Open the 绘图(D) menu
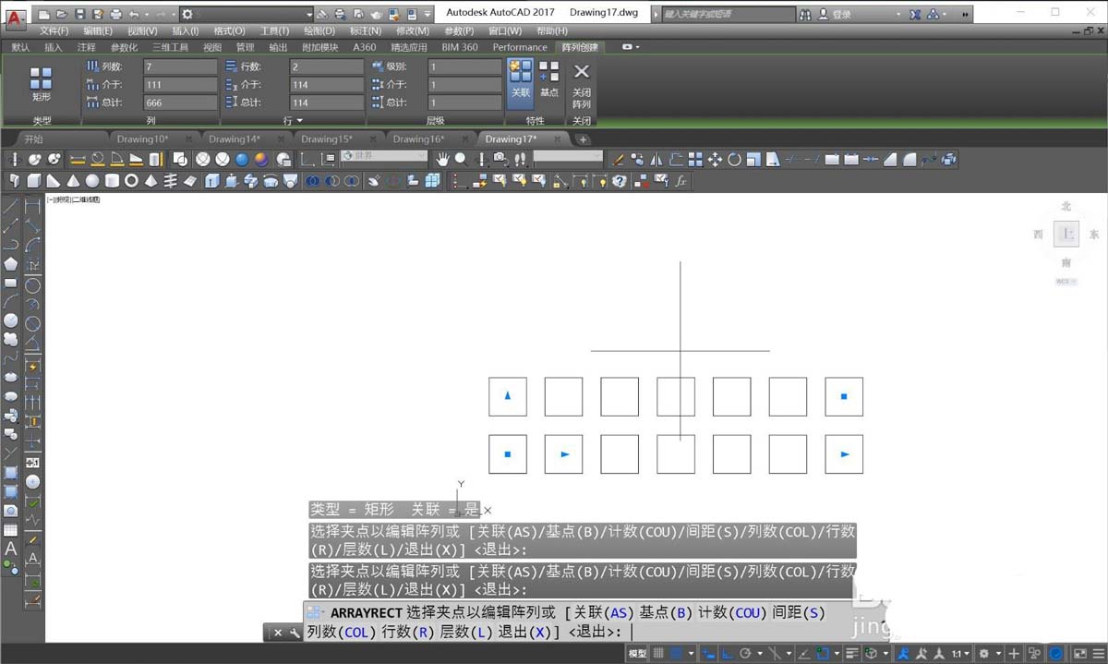The width and height of the screenshot is (1108, 664). (x=319, y=31)
